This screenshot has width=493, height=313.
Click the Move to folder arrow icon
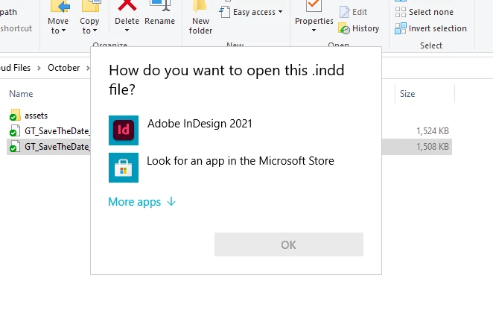pos(60,6)
